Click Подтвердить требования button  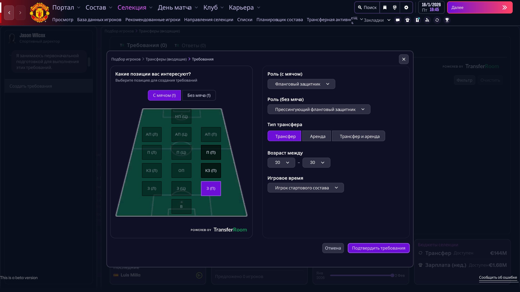pyautogui.click(x=378, y=248)
